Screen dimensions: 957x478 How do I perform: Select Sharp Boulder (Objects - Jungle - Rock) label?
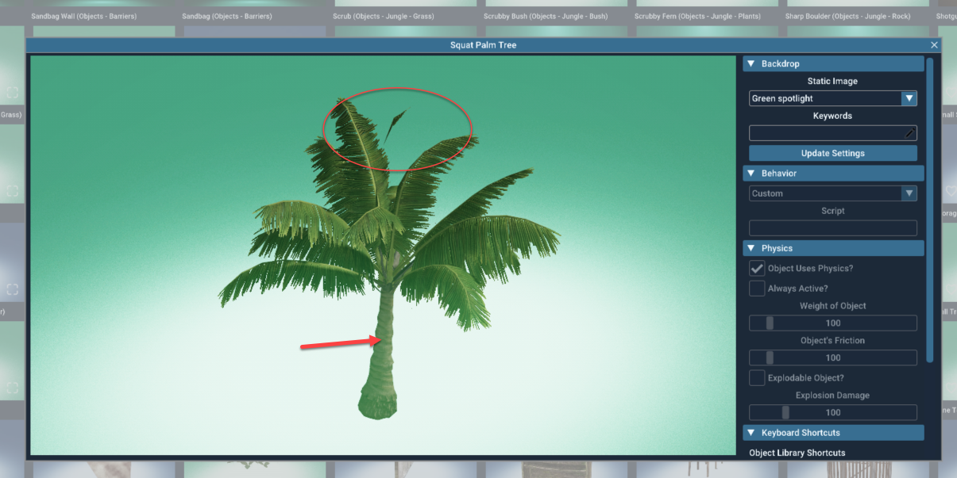(x=847, y=16)
